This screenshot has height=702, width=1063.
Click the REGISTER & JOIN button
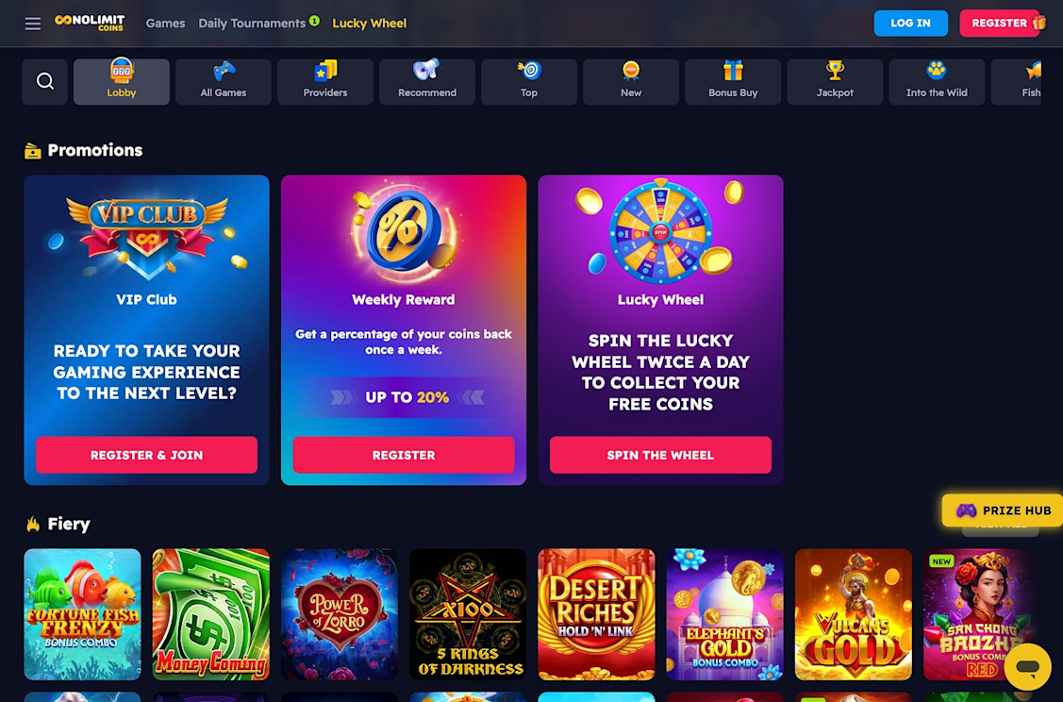point(146,455)
